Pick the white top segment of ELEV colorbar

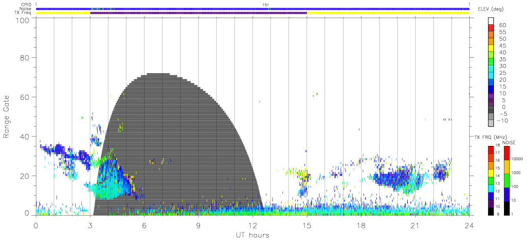click(491, 21)
